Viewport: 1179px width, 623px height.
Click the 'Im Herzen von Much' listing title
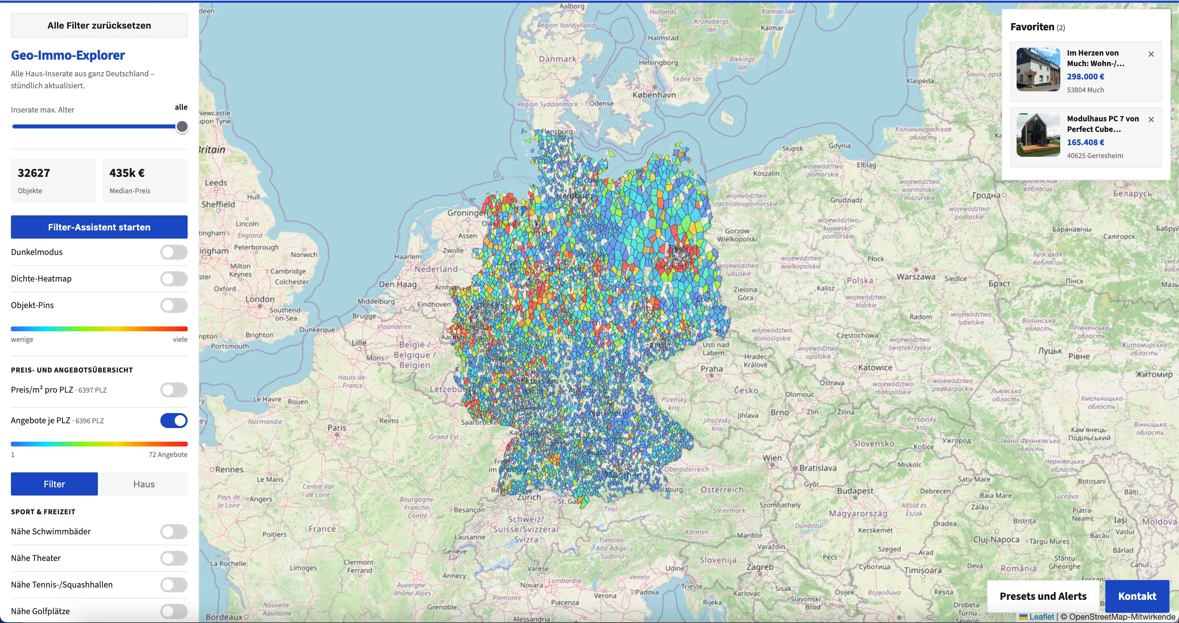1095,58
